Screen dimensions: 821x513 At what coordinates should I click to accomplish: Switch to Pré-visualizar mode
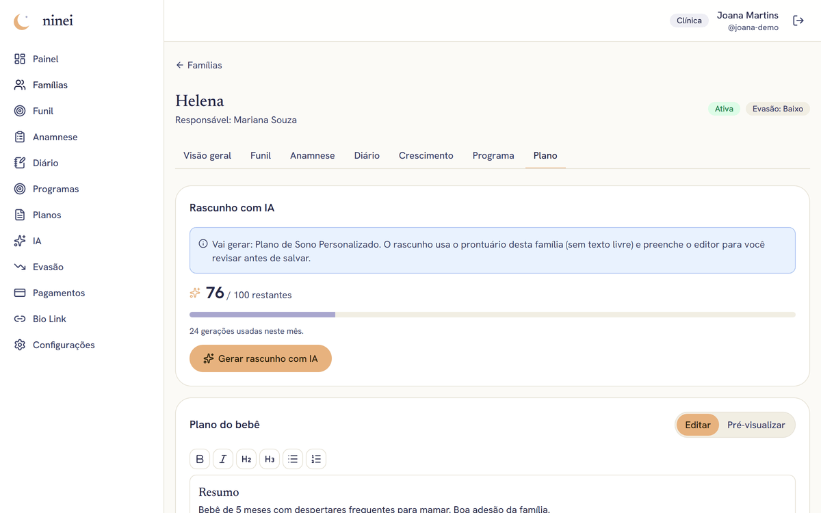point(756,425)
